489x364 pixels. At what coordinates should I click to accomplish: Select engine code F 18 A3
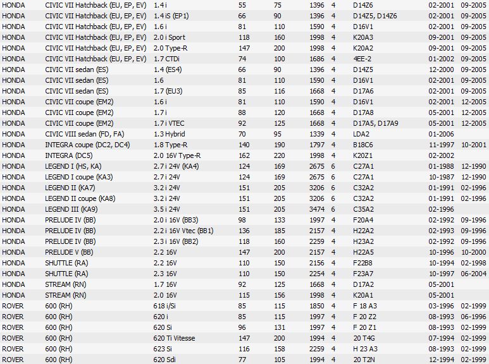pos(364,306)
